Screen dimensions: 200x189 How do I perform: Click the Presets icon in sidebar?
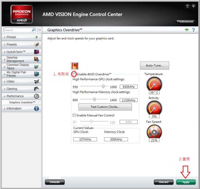(37, 45)
